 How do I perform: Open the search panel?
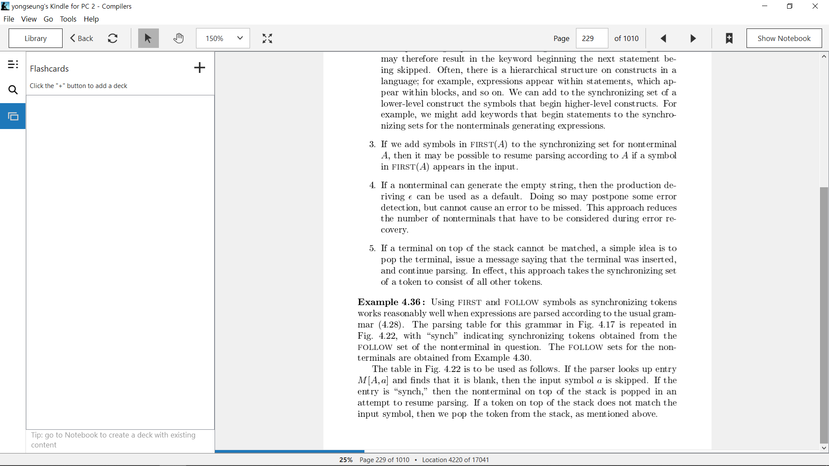point(13,90)
